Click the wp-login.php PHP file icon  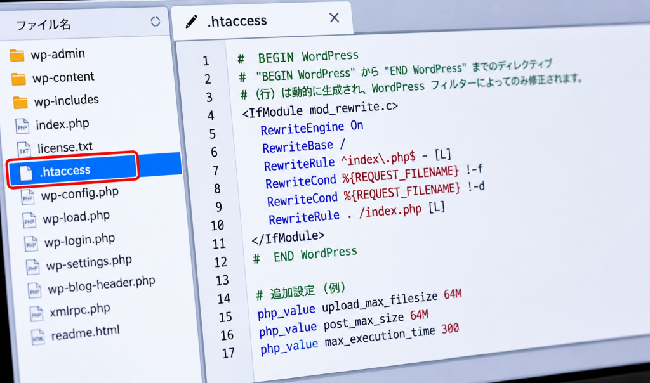coord(30,243)
